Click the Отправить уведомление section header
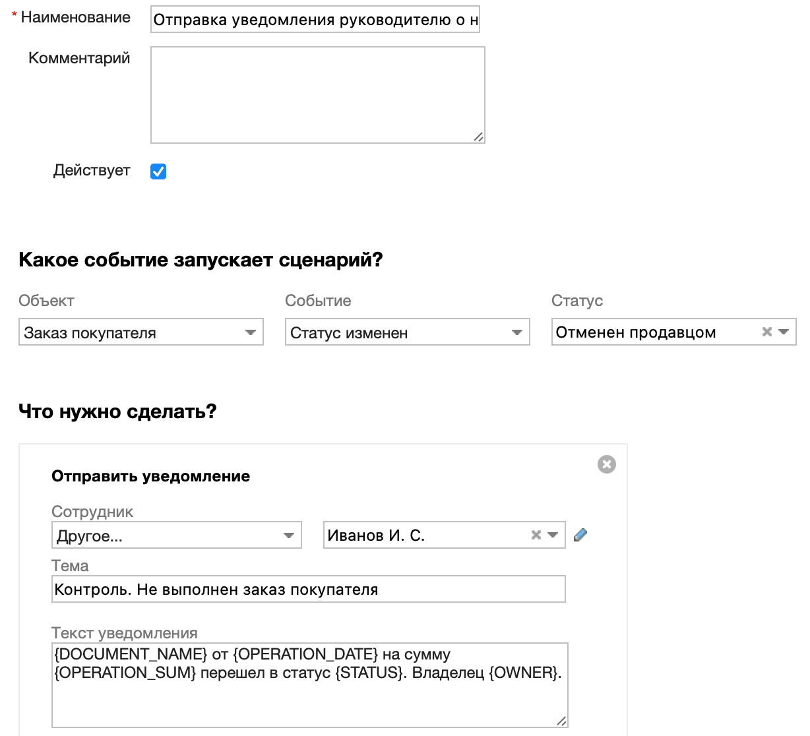The image size is (810, 736). point(150,476)
